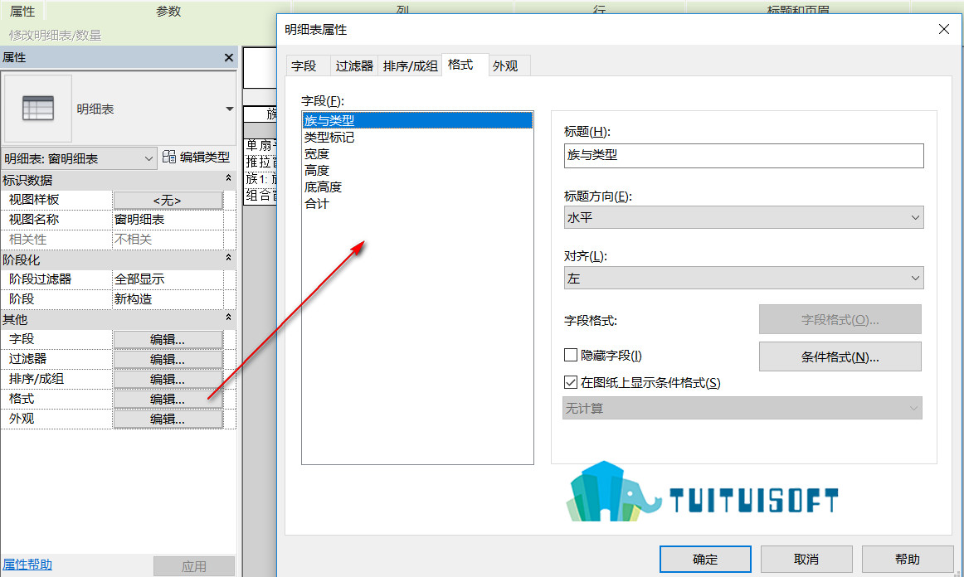This screenshot has height=577, width=964.
Task: Select 合计 in the field list
Action: click(x=417, y=203)
